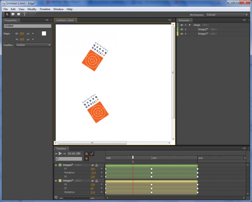Select the Rectangle tool
Viewport: 252px width, 202px height.
tap(13, 14)
